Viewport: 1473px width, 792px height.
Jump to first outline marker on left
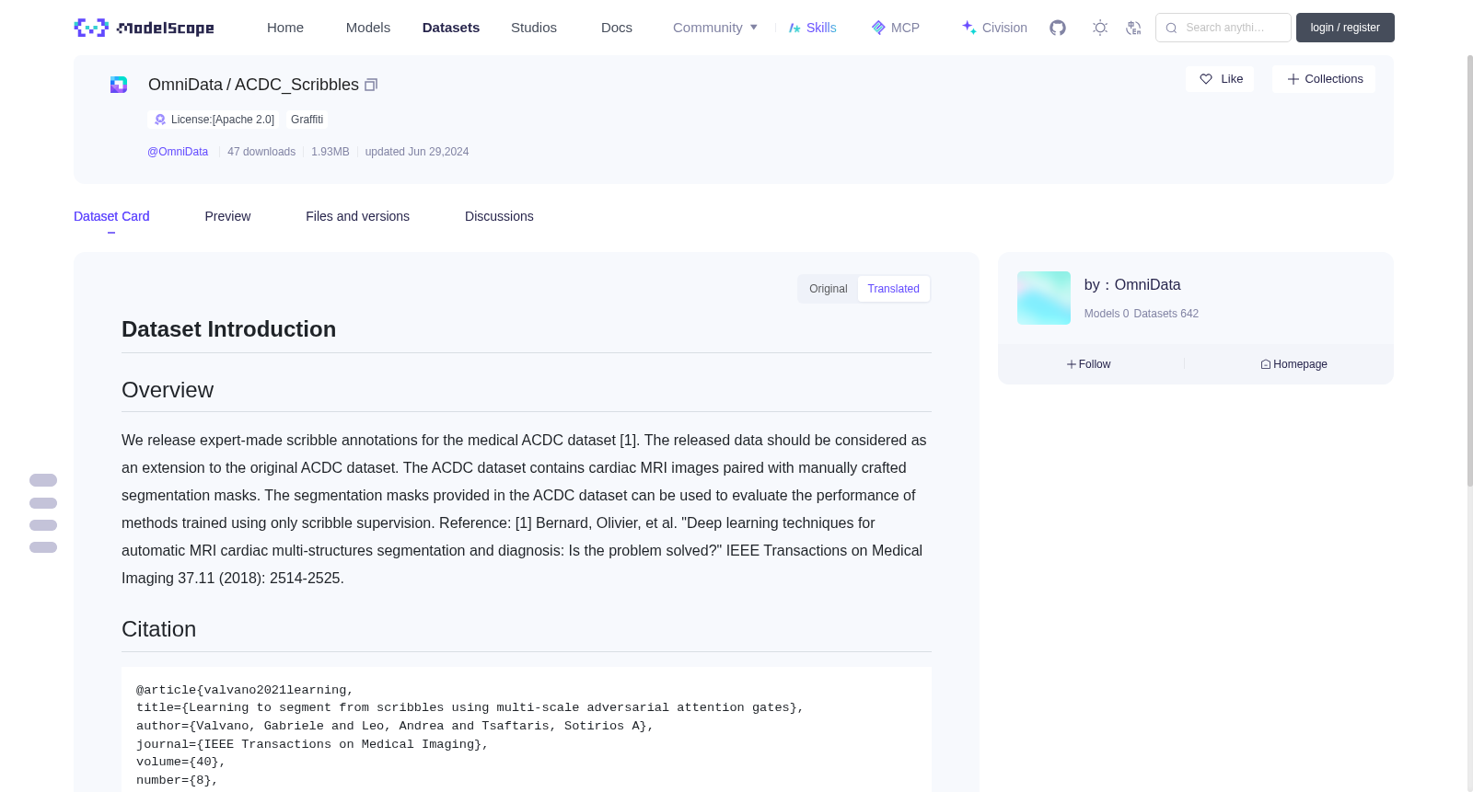(43, 480)
